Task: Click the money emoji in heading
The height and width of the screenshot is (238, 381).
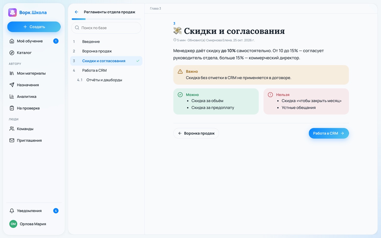Action: (178, 31)
